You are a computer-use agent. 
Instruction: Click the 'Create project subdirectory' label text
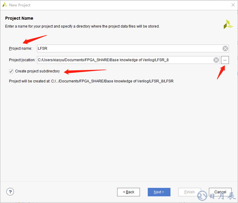point(38,71)
